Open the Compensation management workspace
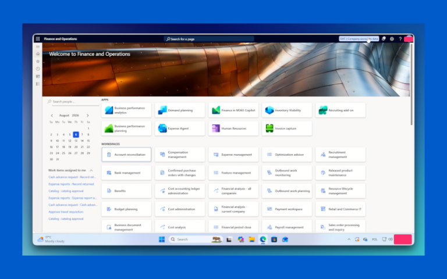 click(180, 155)
